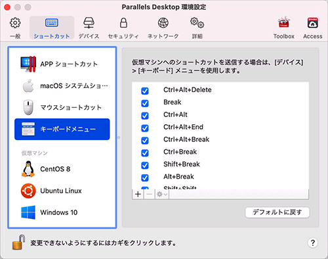Launch Parallels Toolbox icon
Image resolution: width=328 pixels, height=259 pixels.
coord(283,28)
